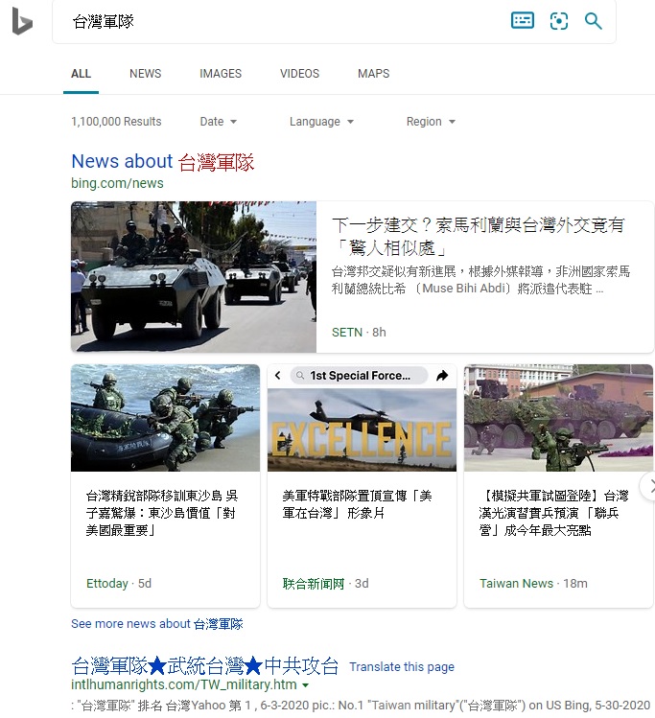Open the VIDEOS tab
The height and width of the screenshot is (718, 655).
pos(299,74)
